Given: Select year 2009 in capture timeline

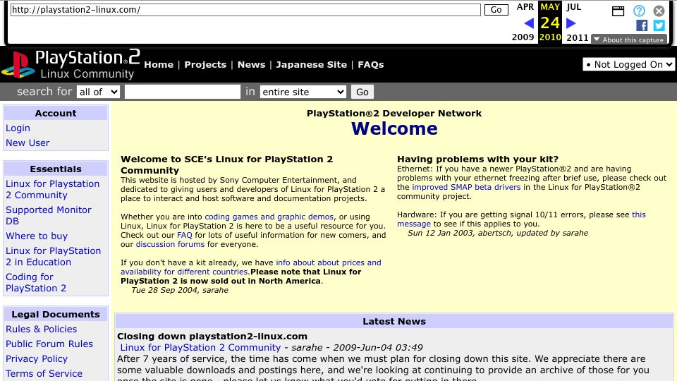Looking at the screenshot, I should [x=523, y=37].
